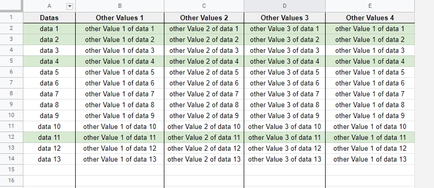Viewport: 434px width, 188px height.
Task: Select cell containing 'data 4'
Action: tap(49, 61)
